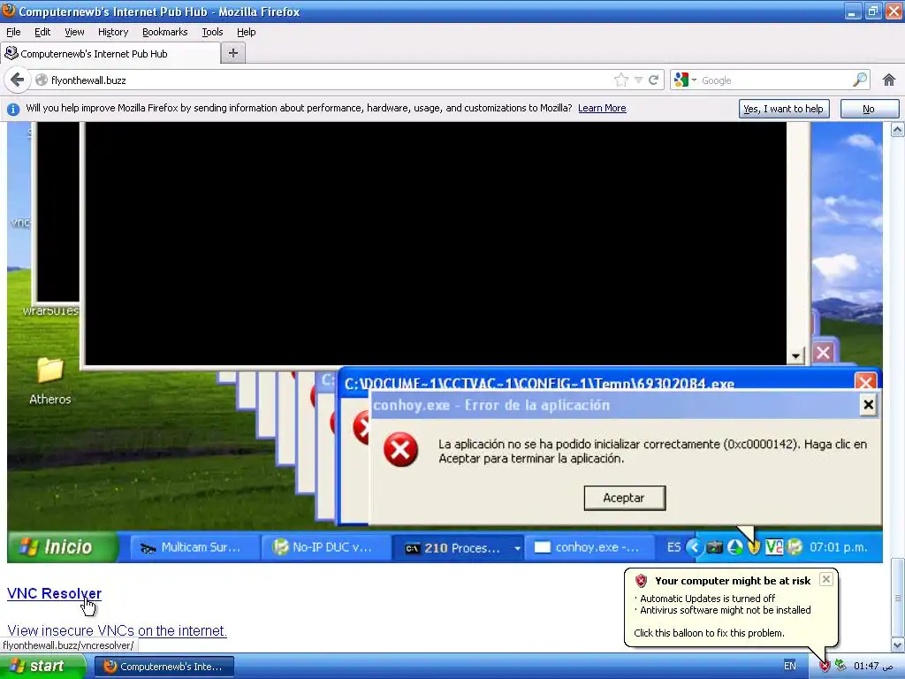
Task: Open Firefox home page icon
Action: pyautogui.click(x=889, y=80)
